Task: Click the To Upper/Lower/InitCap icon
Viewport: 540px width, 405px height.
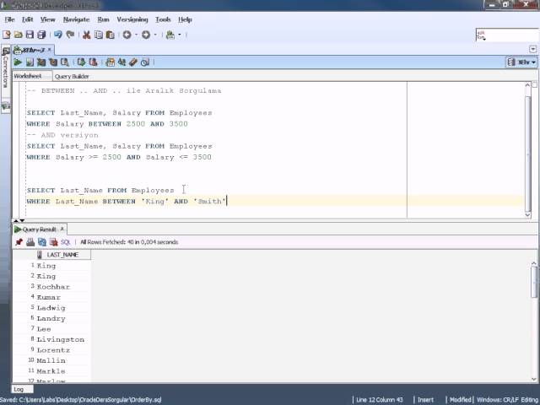Action: 121,62
